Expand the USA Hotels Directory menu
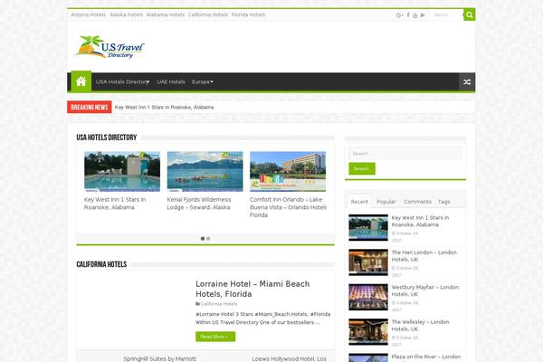Viewport: 543px width, 362px height. click(122, 81)
